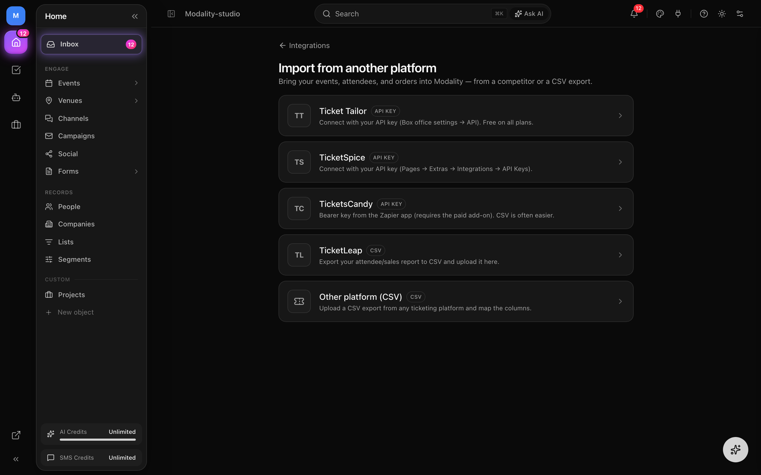Add a New object
Screen dimensions: 761x475
(69, 312)
